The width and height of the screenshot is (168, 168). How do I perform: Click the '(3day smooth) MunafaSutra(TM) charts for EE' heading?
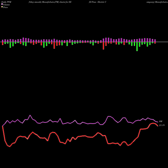50,2
